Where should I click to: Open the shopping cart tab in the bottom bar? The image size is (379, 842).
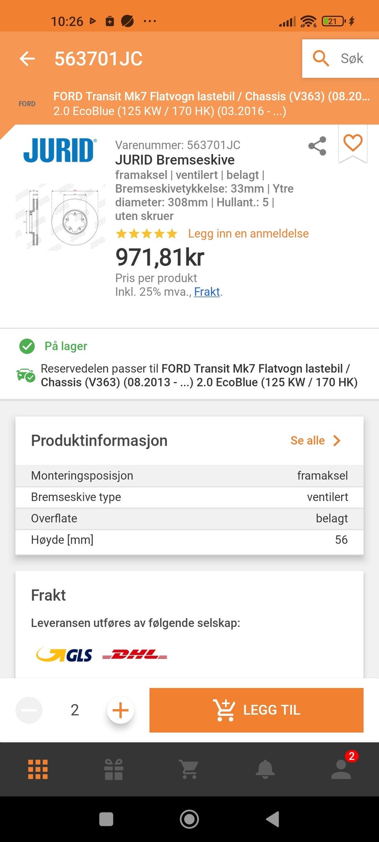click(x=189, y=769)
